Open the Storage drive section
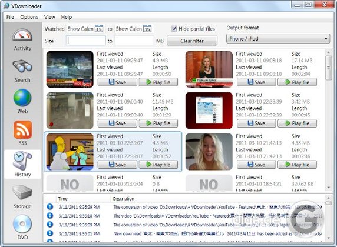This screenshot has height=247, width=337. click(22, 196)
